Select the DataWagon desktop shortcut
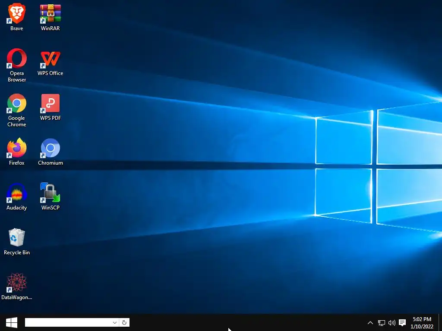 click(17, 286)
